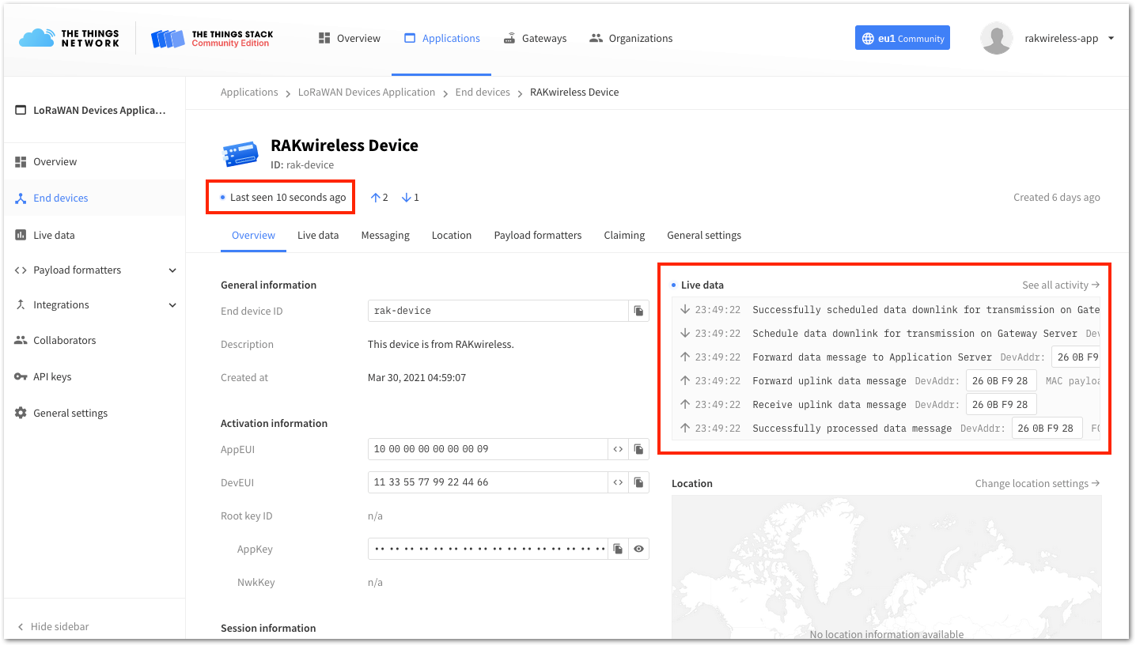The height and width of the screenshot is (646, 1136).
Task: Copy the AppEUI value
Action: (638, 449)
